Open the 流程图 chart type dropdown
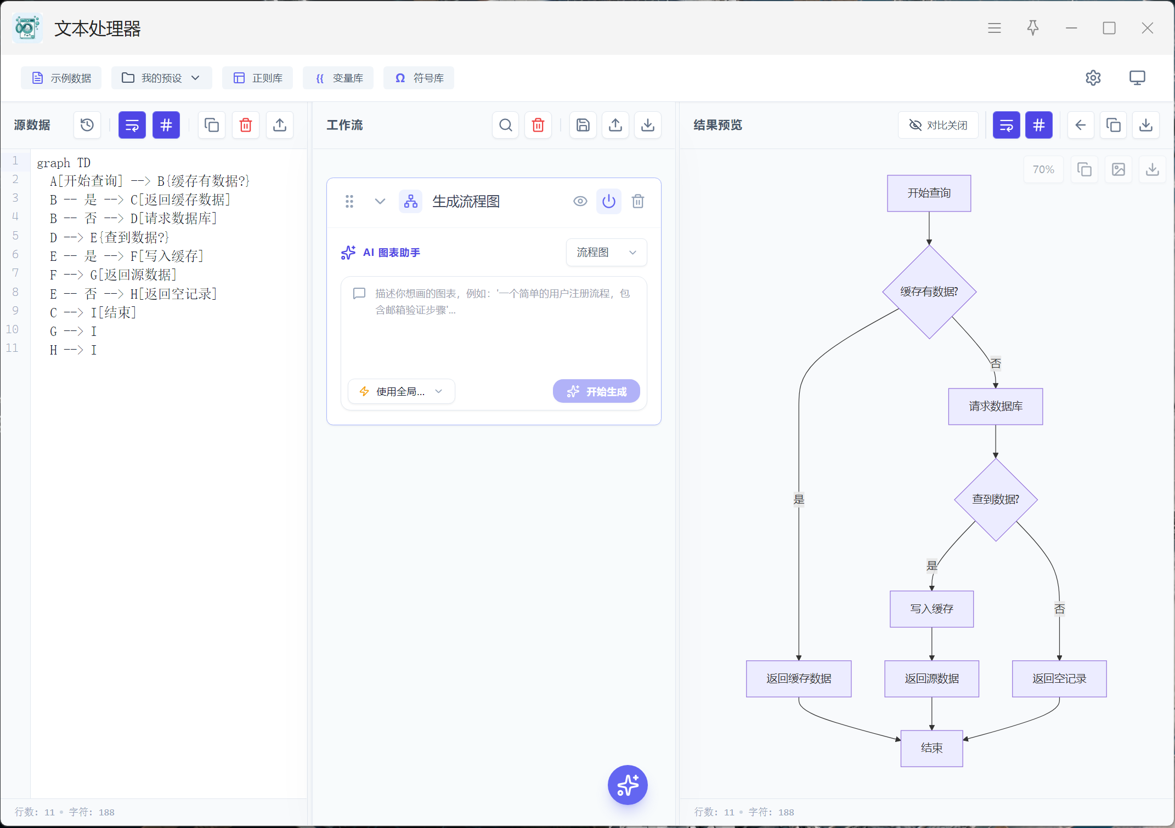 [x=606, y=252]
